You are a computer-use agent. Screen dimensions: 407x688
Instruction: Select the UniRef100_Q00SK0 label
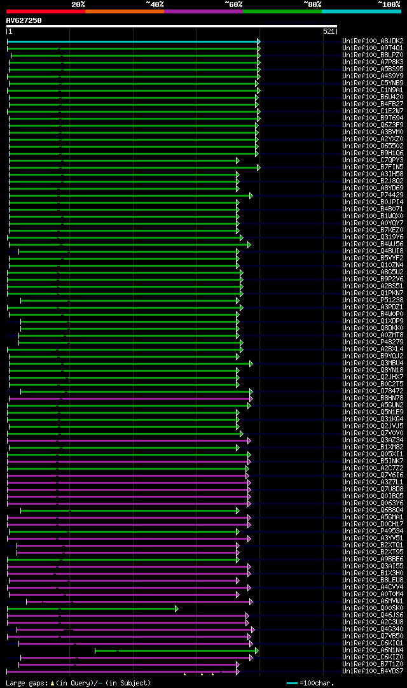[373, 608]
